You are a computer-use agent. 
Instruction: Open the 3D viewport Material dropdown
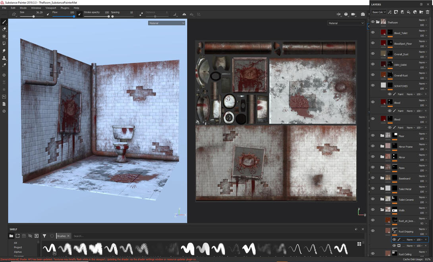[166, 23]
